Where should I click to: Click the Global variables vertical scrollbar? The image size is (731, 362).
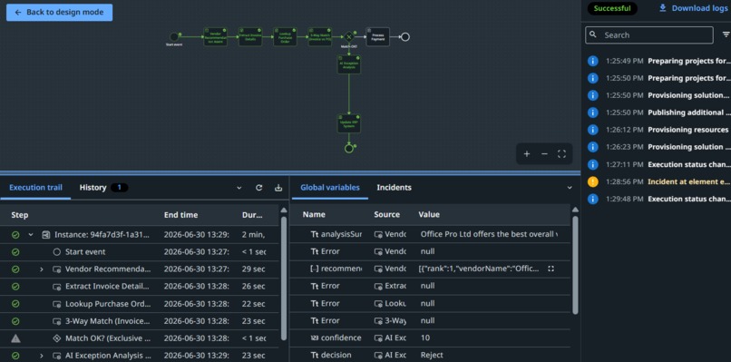pos(575,265)
